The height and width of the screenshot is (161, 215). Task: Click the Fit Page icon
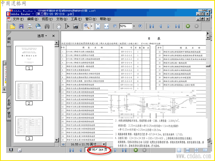pos(98,26)
